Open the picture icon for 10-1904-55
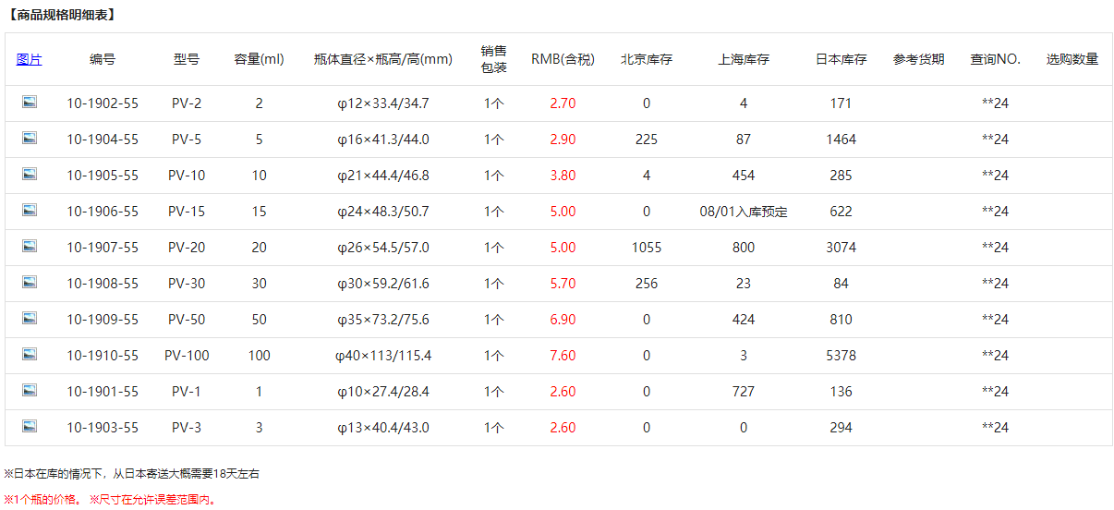Image resolution: width=1114 pixels, height=510 pixels. (x=30, y=139)
